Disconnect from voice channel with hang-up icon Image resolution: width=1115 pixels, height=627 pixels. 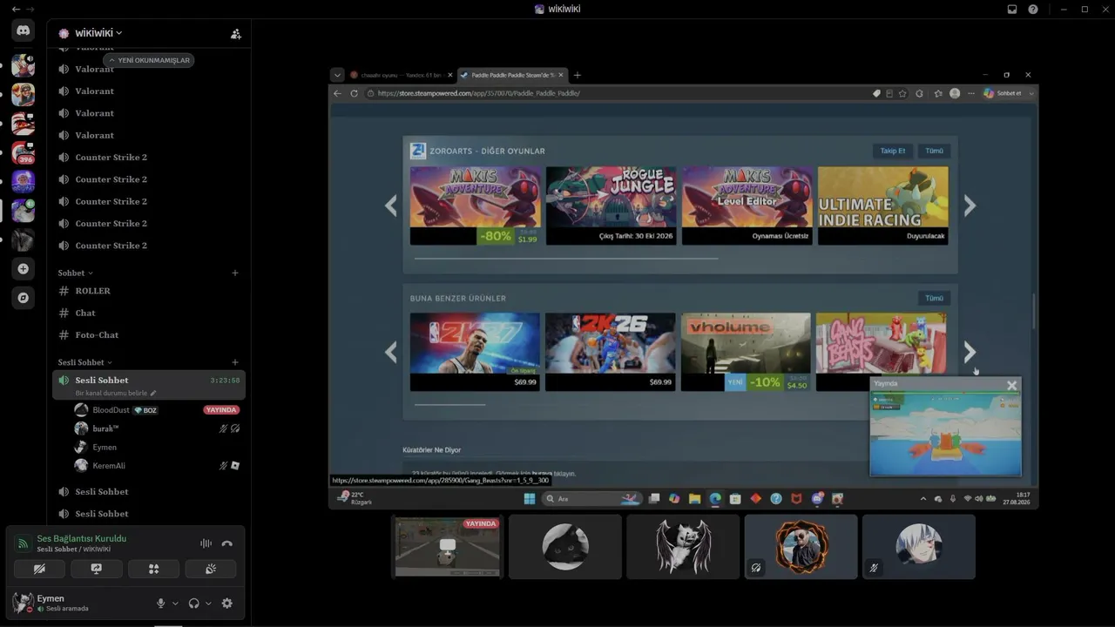227,543
